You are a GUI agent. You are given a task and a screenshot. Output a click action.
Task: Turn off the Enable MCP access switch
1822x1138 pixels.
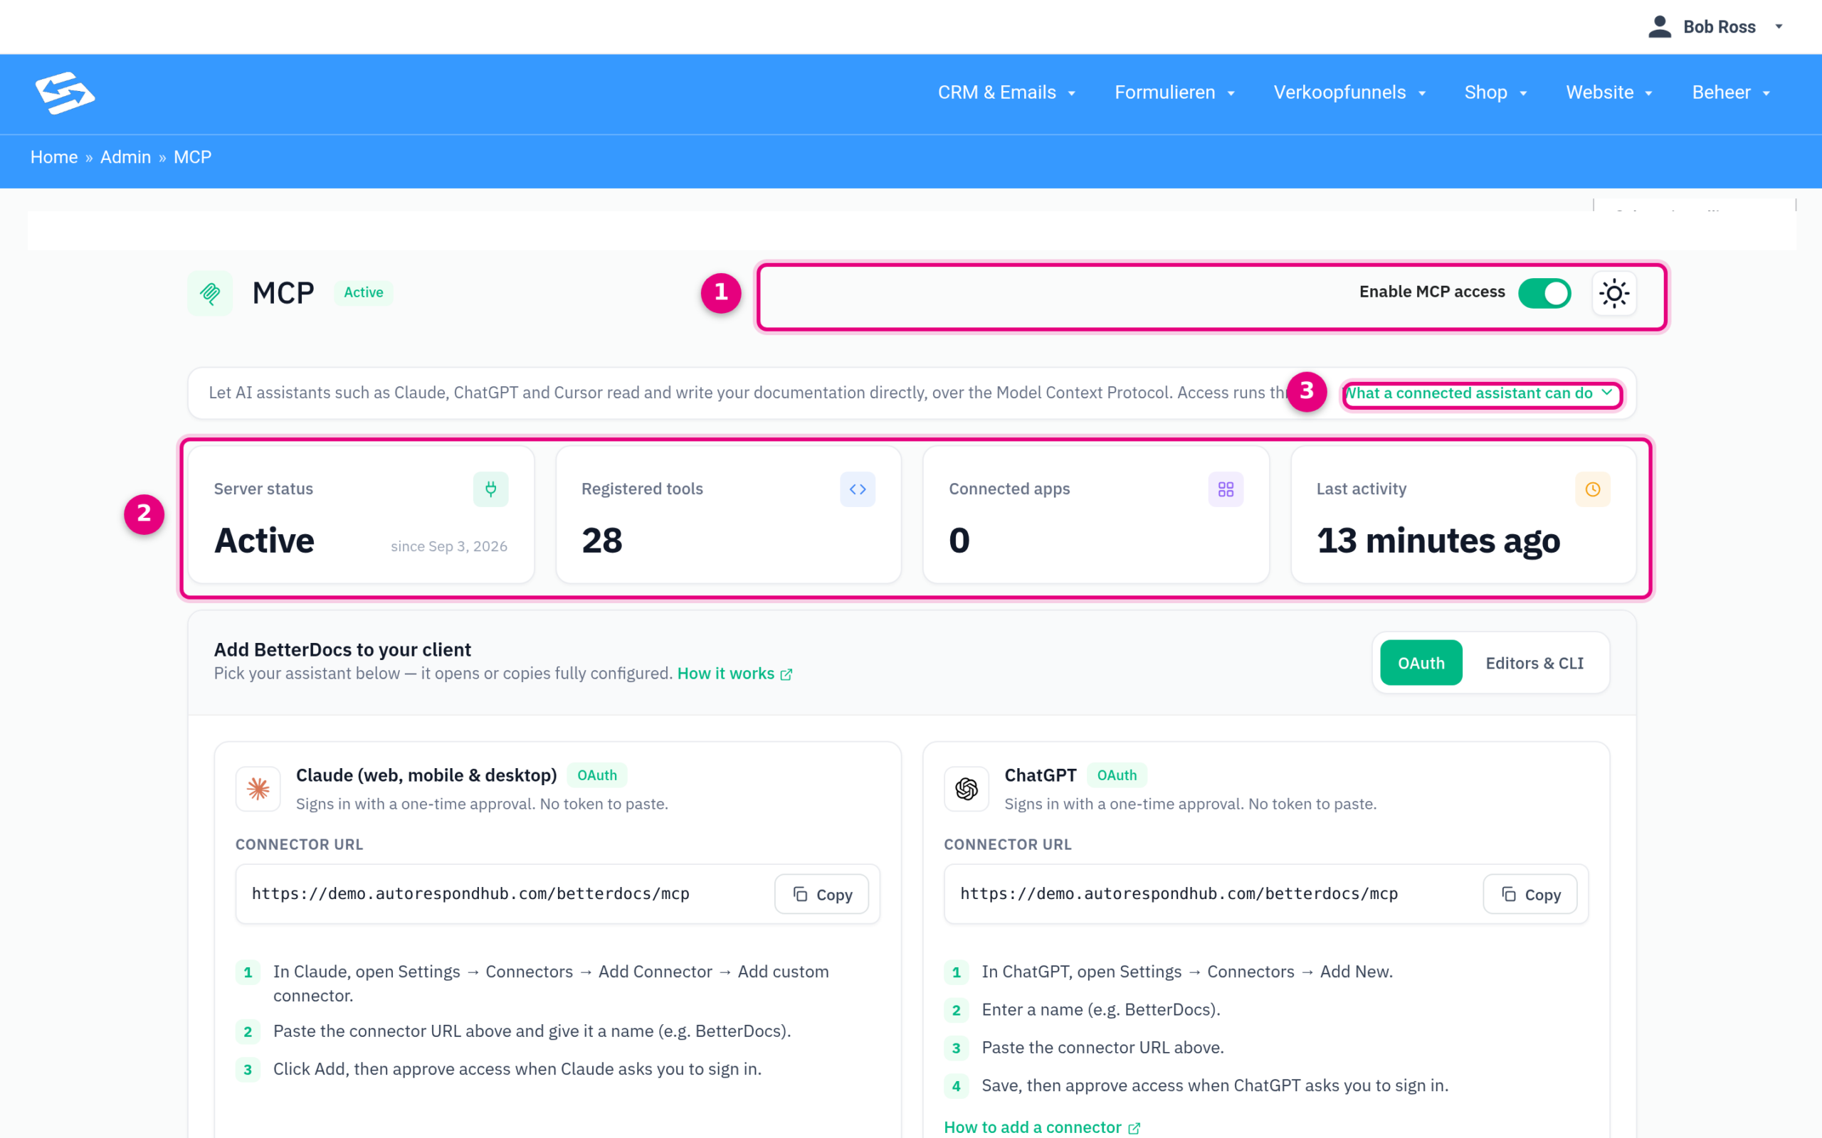pyautogui.click(x=1544, y=293)
